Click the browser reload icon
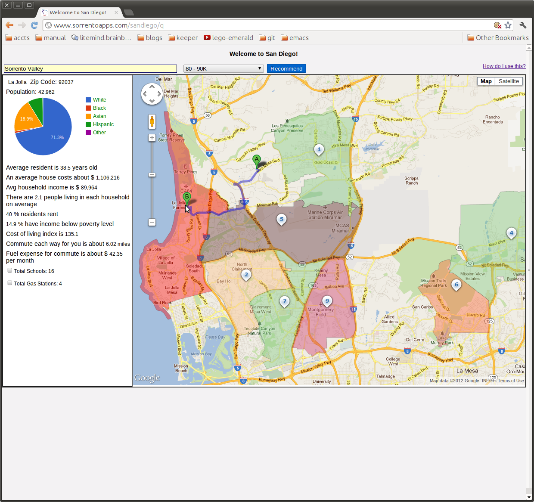This screenshot has height=502, width=534. pyautogui.click(x=34, y=25)
